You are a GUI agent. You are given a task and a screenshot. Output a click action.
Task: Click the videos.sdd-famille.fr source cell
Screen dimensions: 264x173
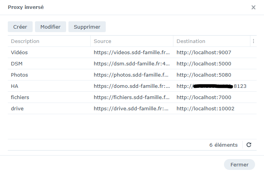point(131,52)
